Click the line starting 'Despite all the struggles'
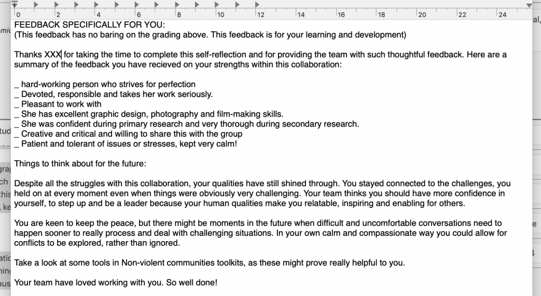Image resolution: width=541 pixels, height=296 pixels. click(x=262, y=184)
